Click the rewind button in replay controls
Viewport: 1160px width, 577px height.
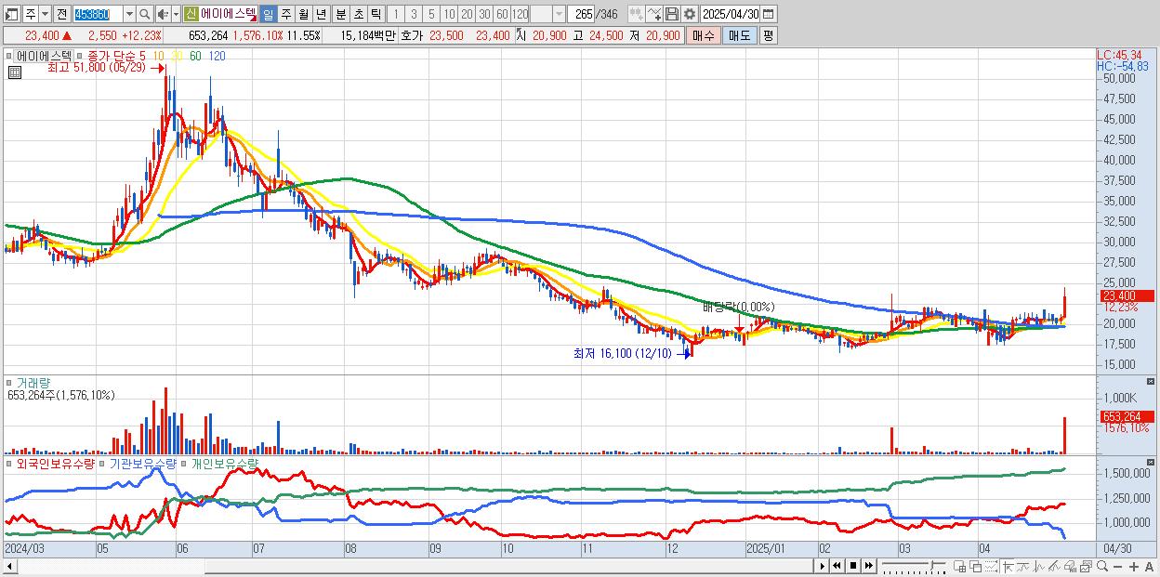[x=837, y=567]
